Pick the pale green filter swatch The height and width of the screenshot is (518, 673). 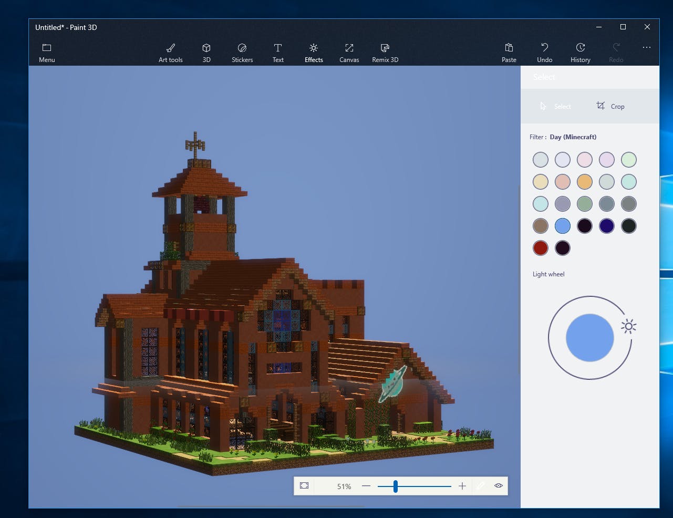point(629,160)
